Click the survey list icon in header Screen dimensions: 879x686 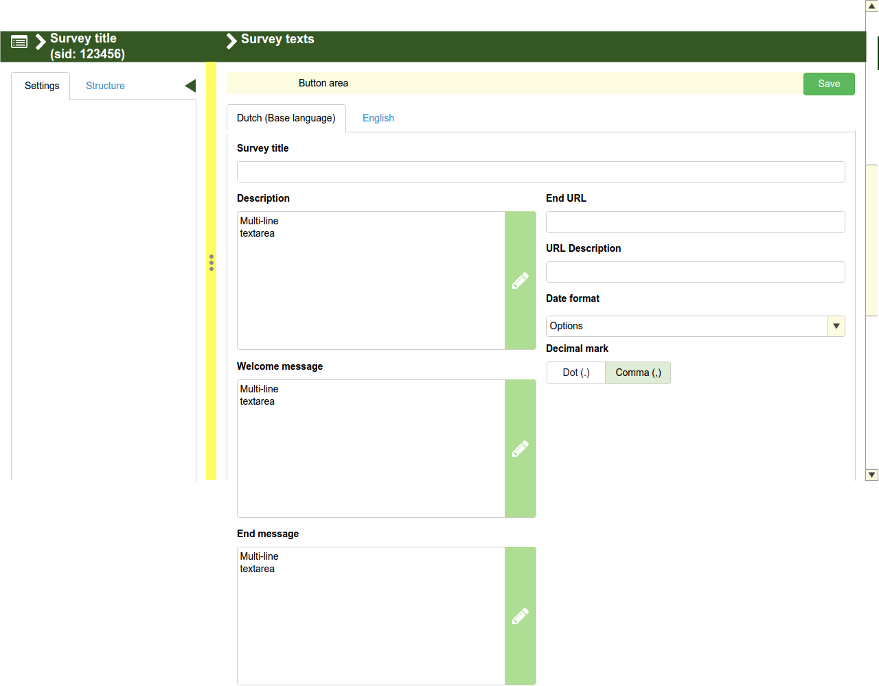click(19, 43)
